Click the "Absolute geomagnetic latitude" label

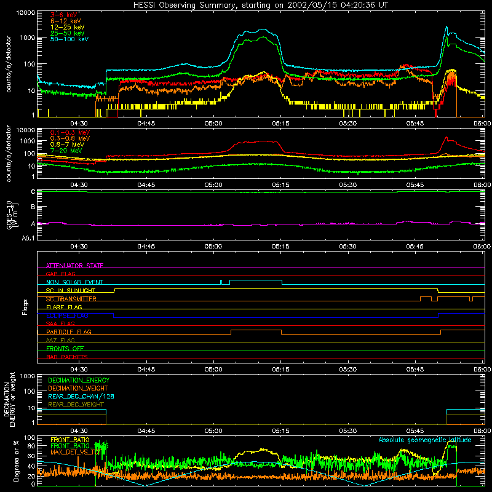pyautogui.click(x=425, y=440)
